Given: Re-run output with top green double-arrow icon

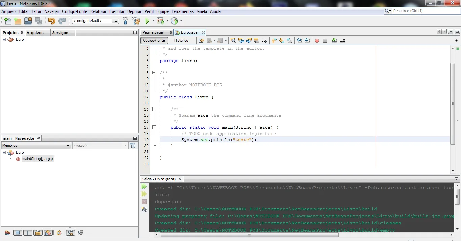Looking at the screenshot, I should (144, 186).
